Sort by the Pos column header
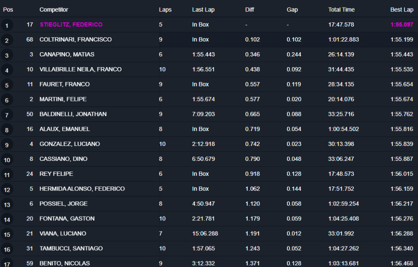The width and height of the screenshot is (418, 267). (8, 9)
